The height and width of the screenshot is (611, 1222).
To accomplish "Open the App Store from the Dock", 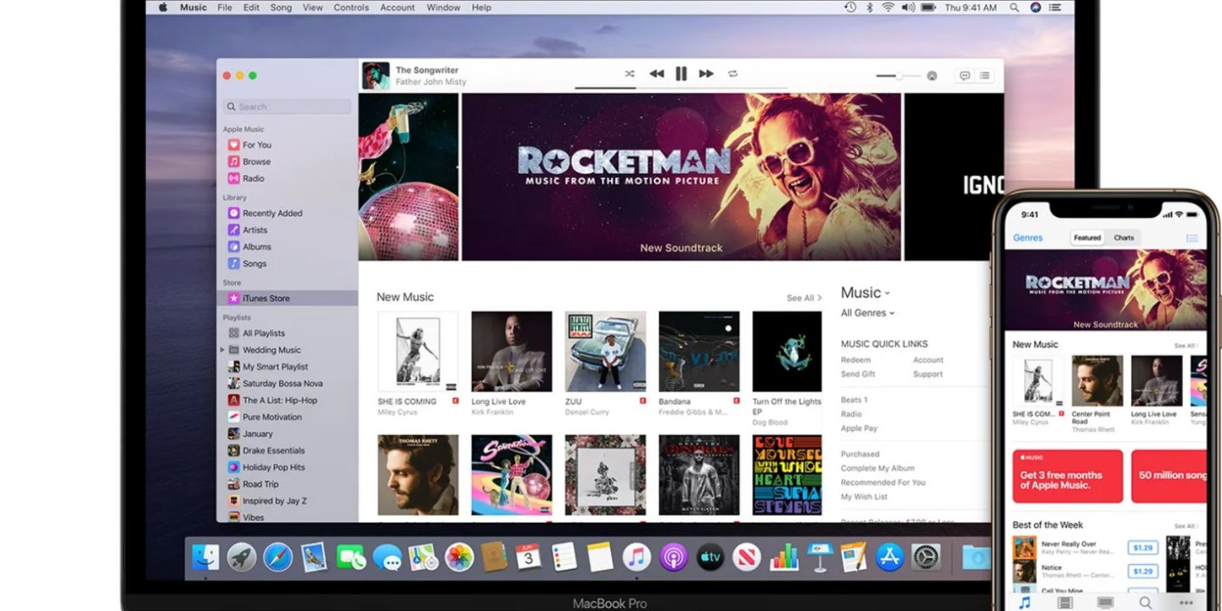I will click(889, 558).
